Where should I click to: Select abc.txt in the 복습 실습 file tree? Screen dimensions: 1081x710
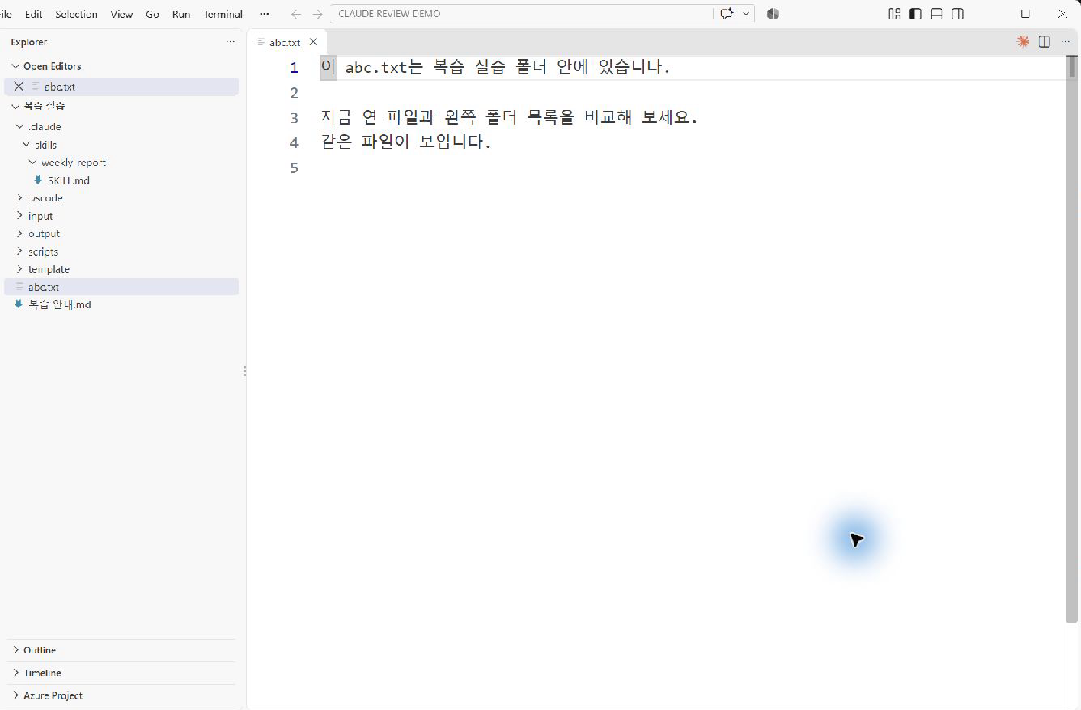pyautogui.click(x=121, y=287)
